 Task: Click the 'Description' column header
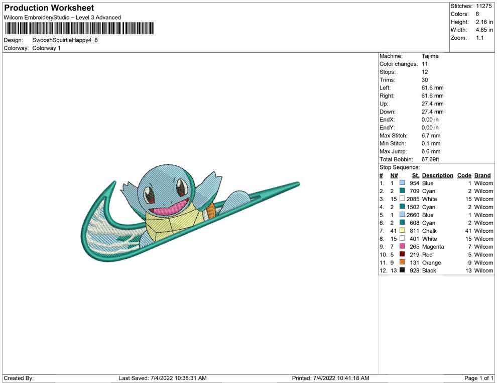coord(437,175)
